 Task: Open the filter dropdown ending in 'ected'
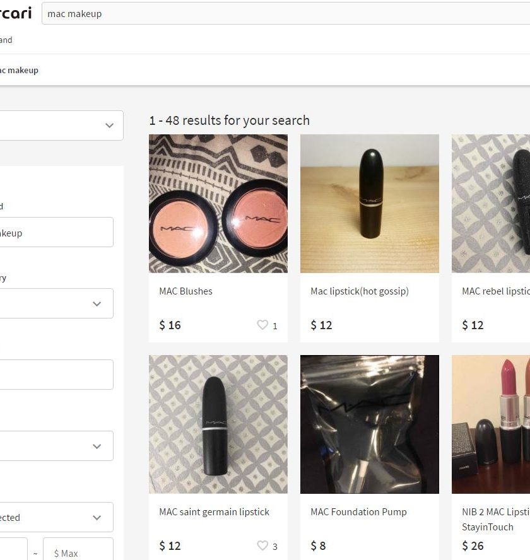tap(57, 518)
